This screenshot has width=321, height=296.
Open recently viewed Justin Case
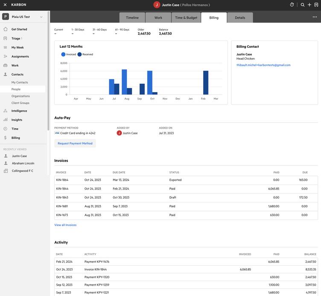(19, 156)
